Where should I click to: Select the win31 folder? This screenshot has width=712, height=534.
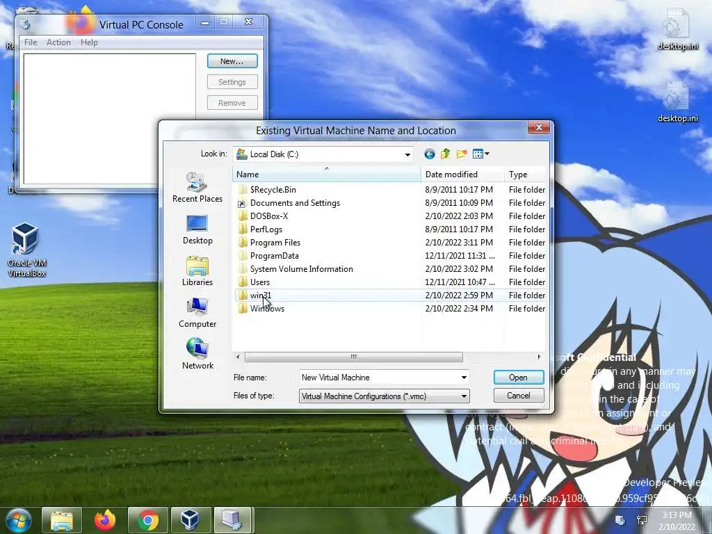(260, 295)
